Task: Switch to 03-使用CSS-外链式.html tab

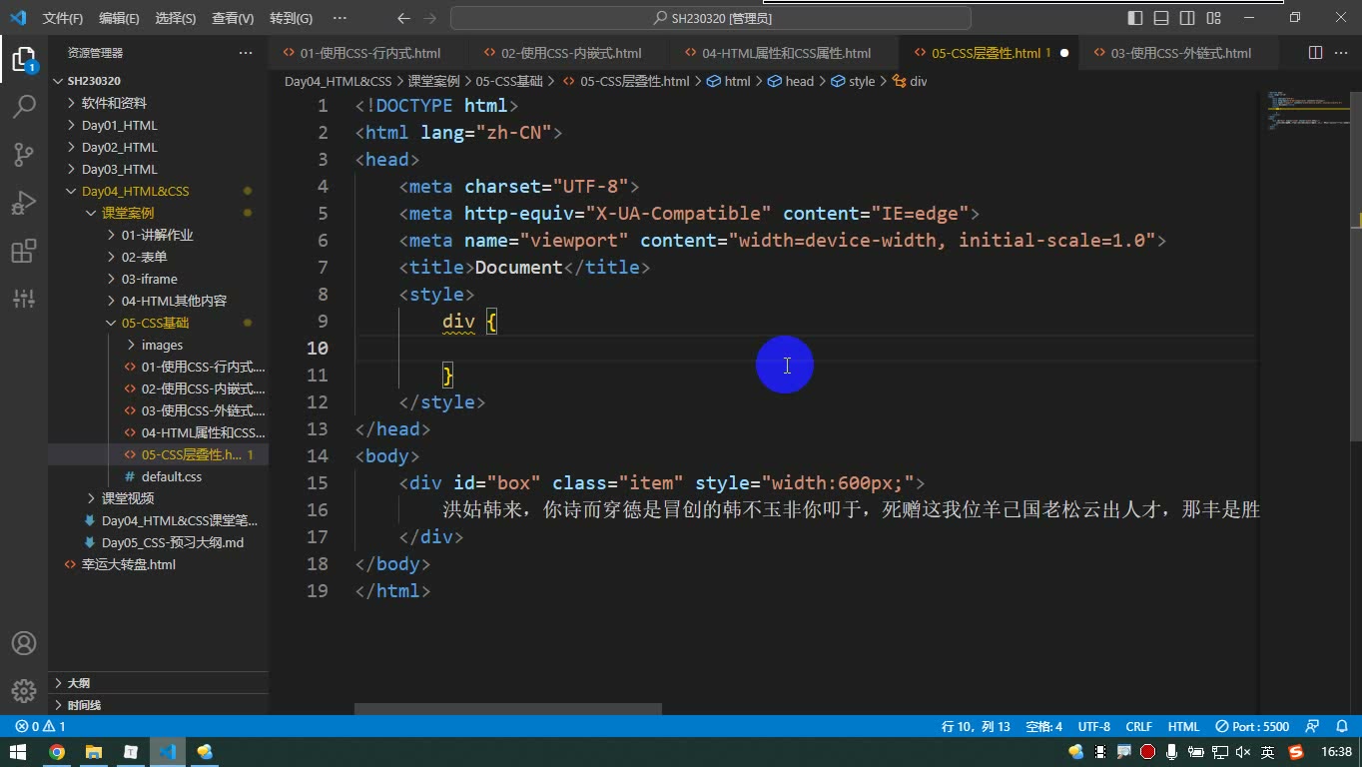Action: coord(1180,53)
